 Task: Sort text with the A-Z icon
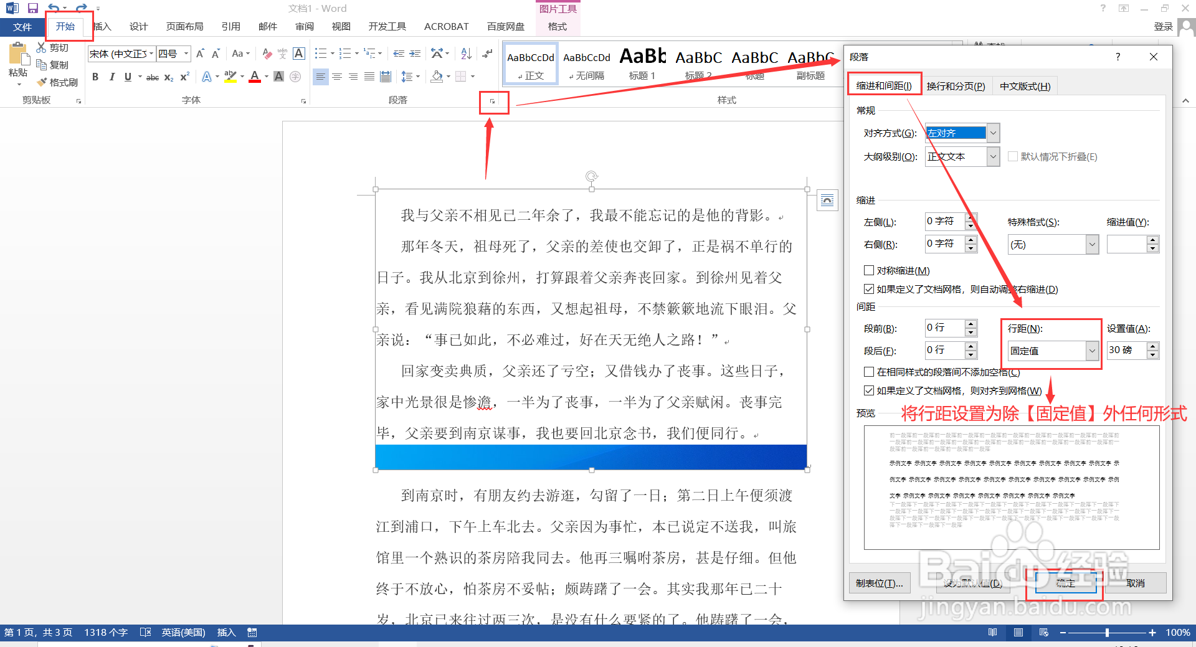[x=466, y=54]
